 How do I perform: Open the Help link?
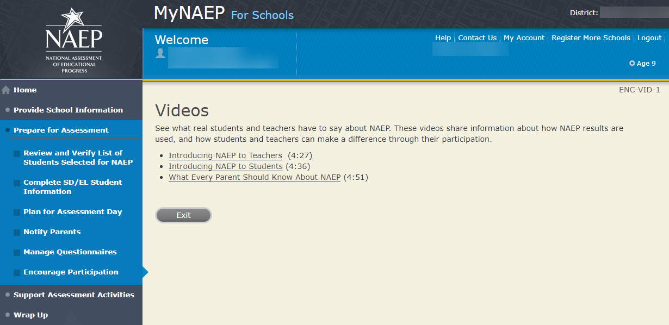click(443, 37)
